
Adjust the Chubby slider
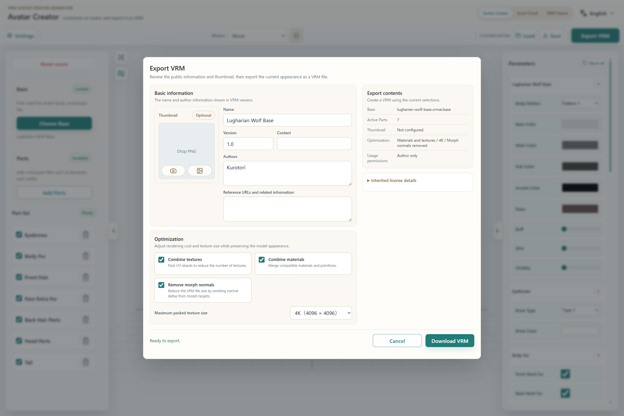[x=581, y=268]
